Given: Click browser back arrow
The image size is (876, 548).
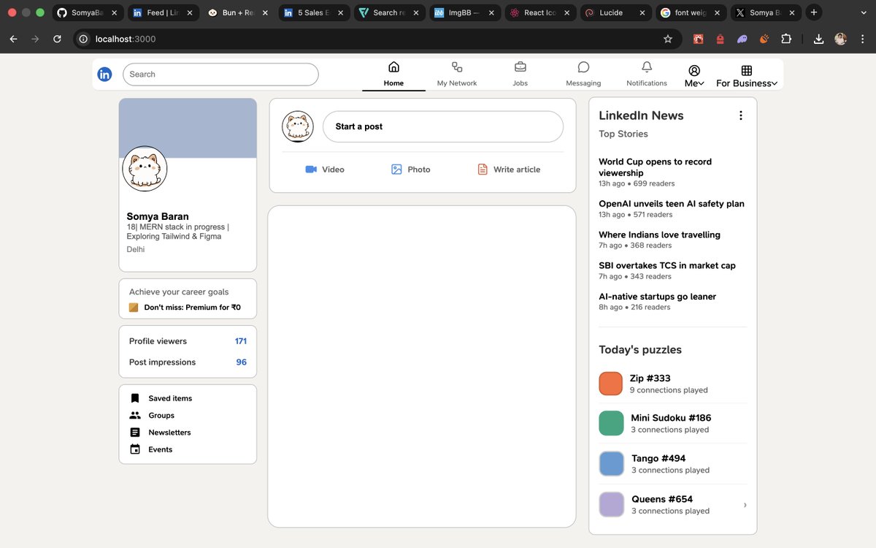Looking at the screenshot, I should pos(13,39).
